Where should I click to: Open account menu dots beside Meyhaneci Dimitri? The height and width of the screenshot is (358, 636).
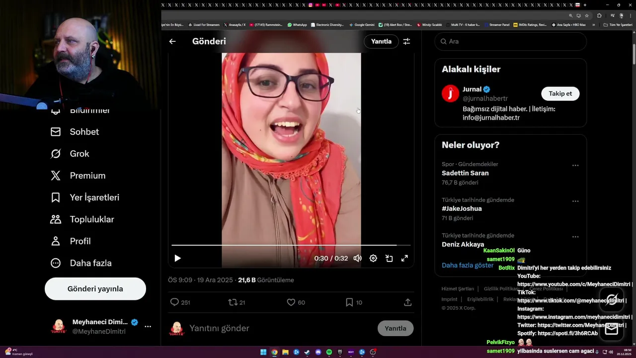[148, 327]
